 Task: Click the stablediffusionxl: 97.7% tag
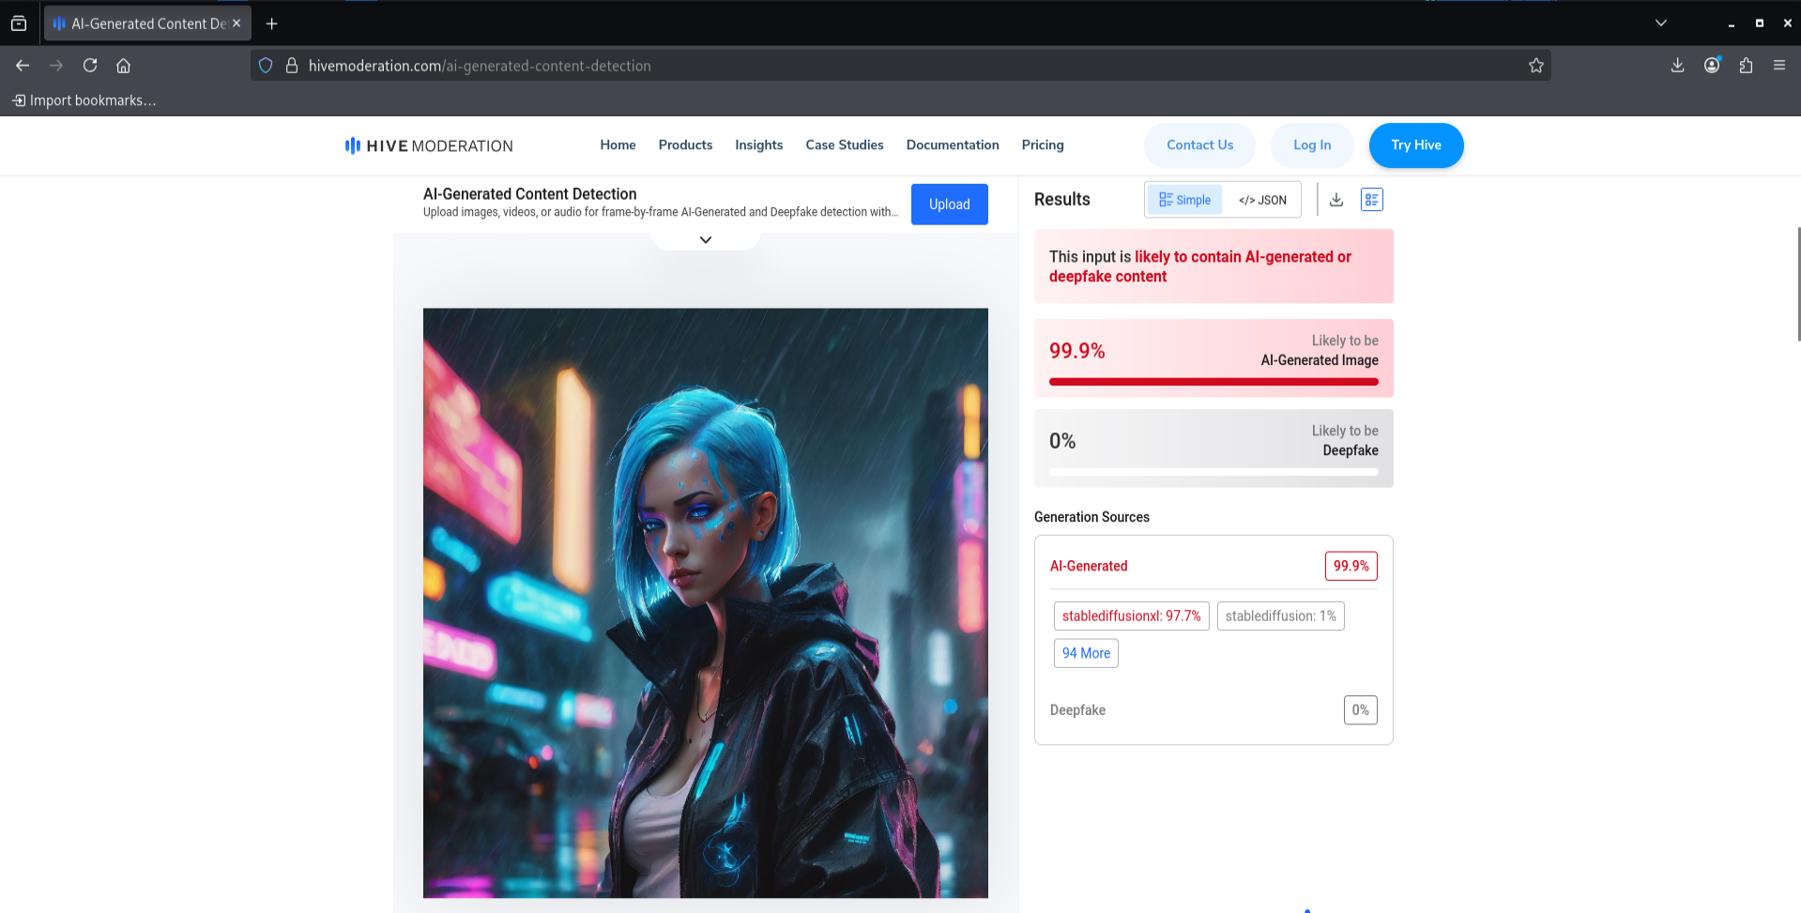1132,616
